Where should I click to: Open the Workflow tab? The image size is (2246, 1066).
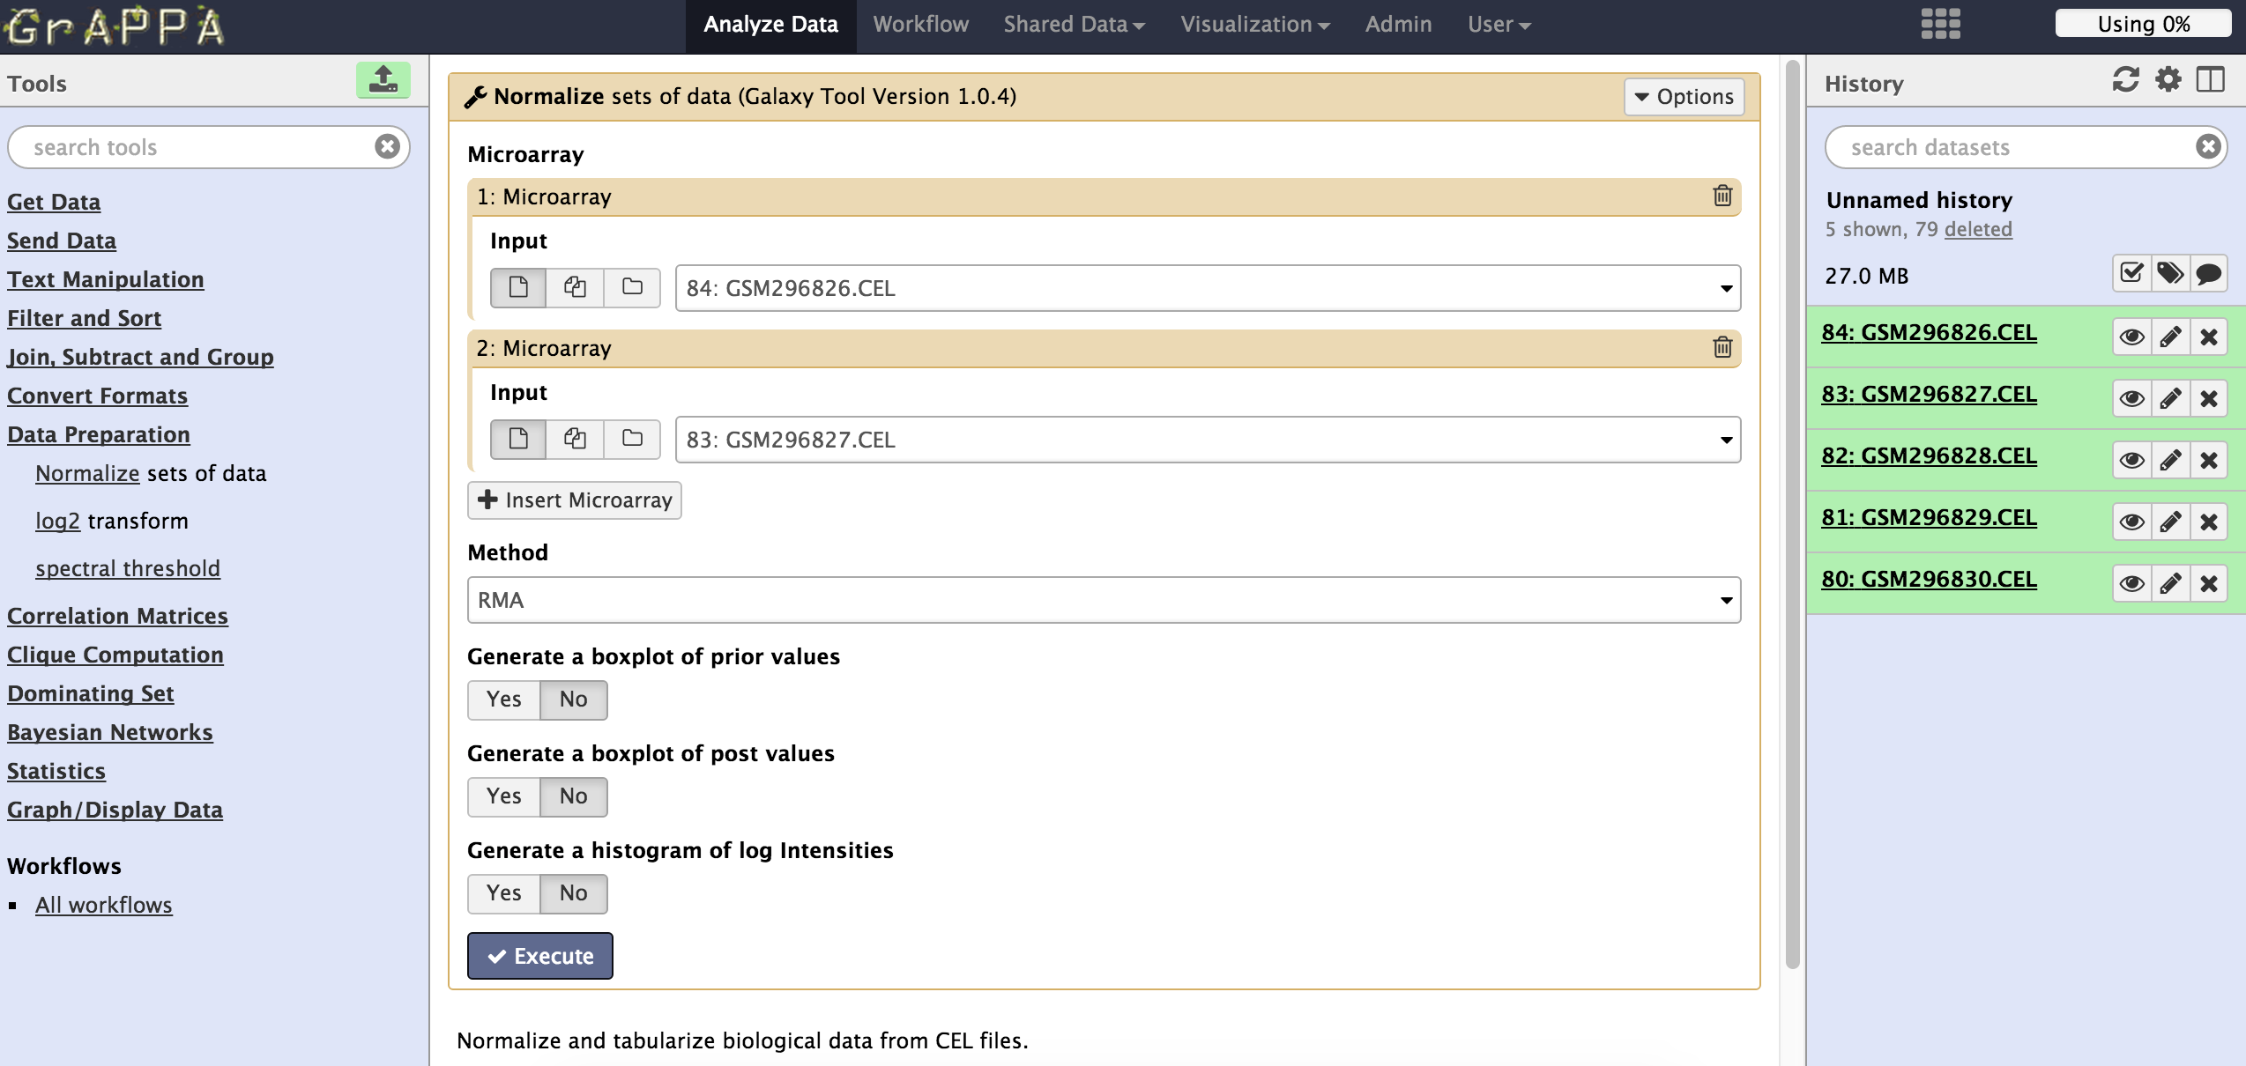(920, 25)
